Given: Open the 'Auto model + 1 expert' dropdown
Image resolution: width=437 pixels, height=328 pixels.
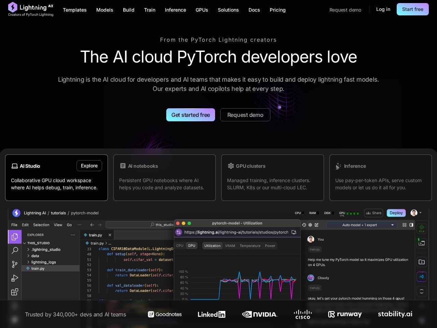Looking at the screenshot, I should [362, 225].
